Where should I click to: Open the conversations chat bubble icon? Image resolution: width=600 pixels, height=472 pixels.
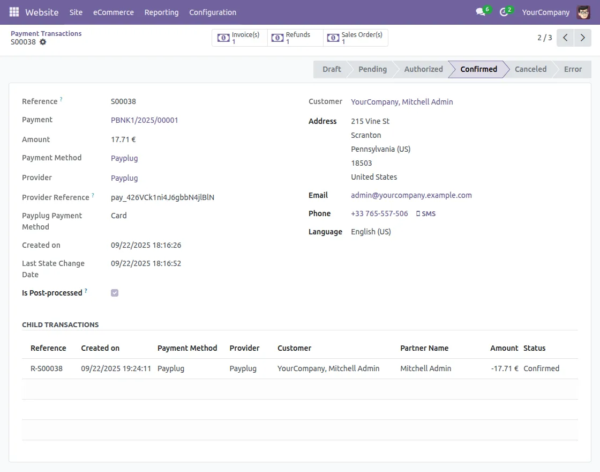[480, 12]
